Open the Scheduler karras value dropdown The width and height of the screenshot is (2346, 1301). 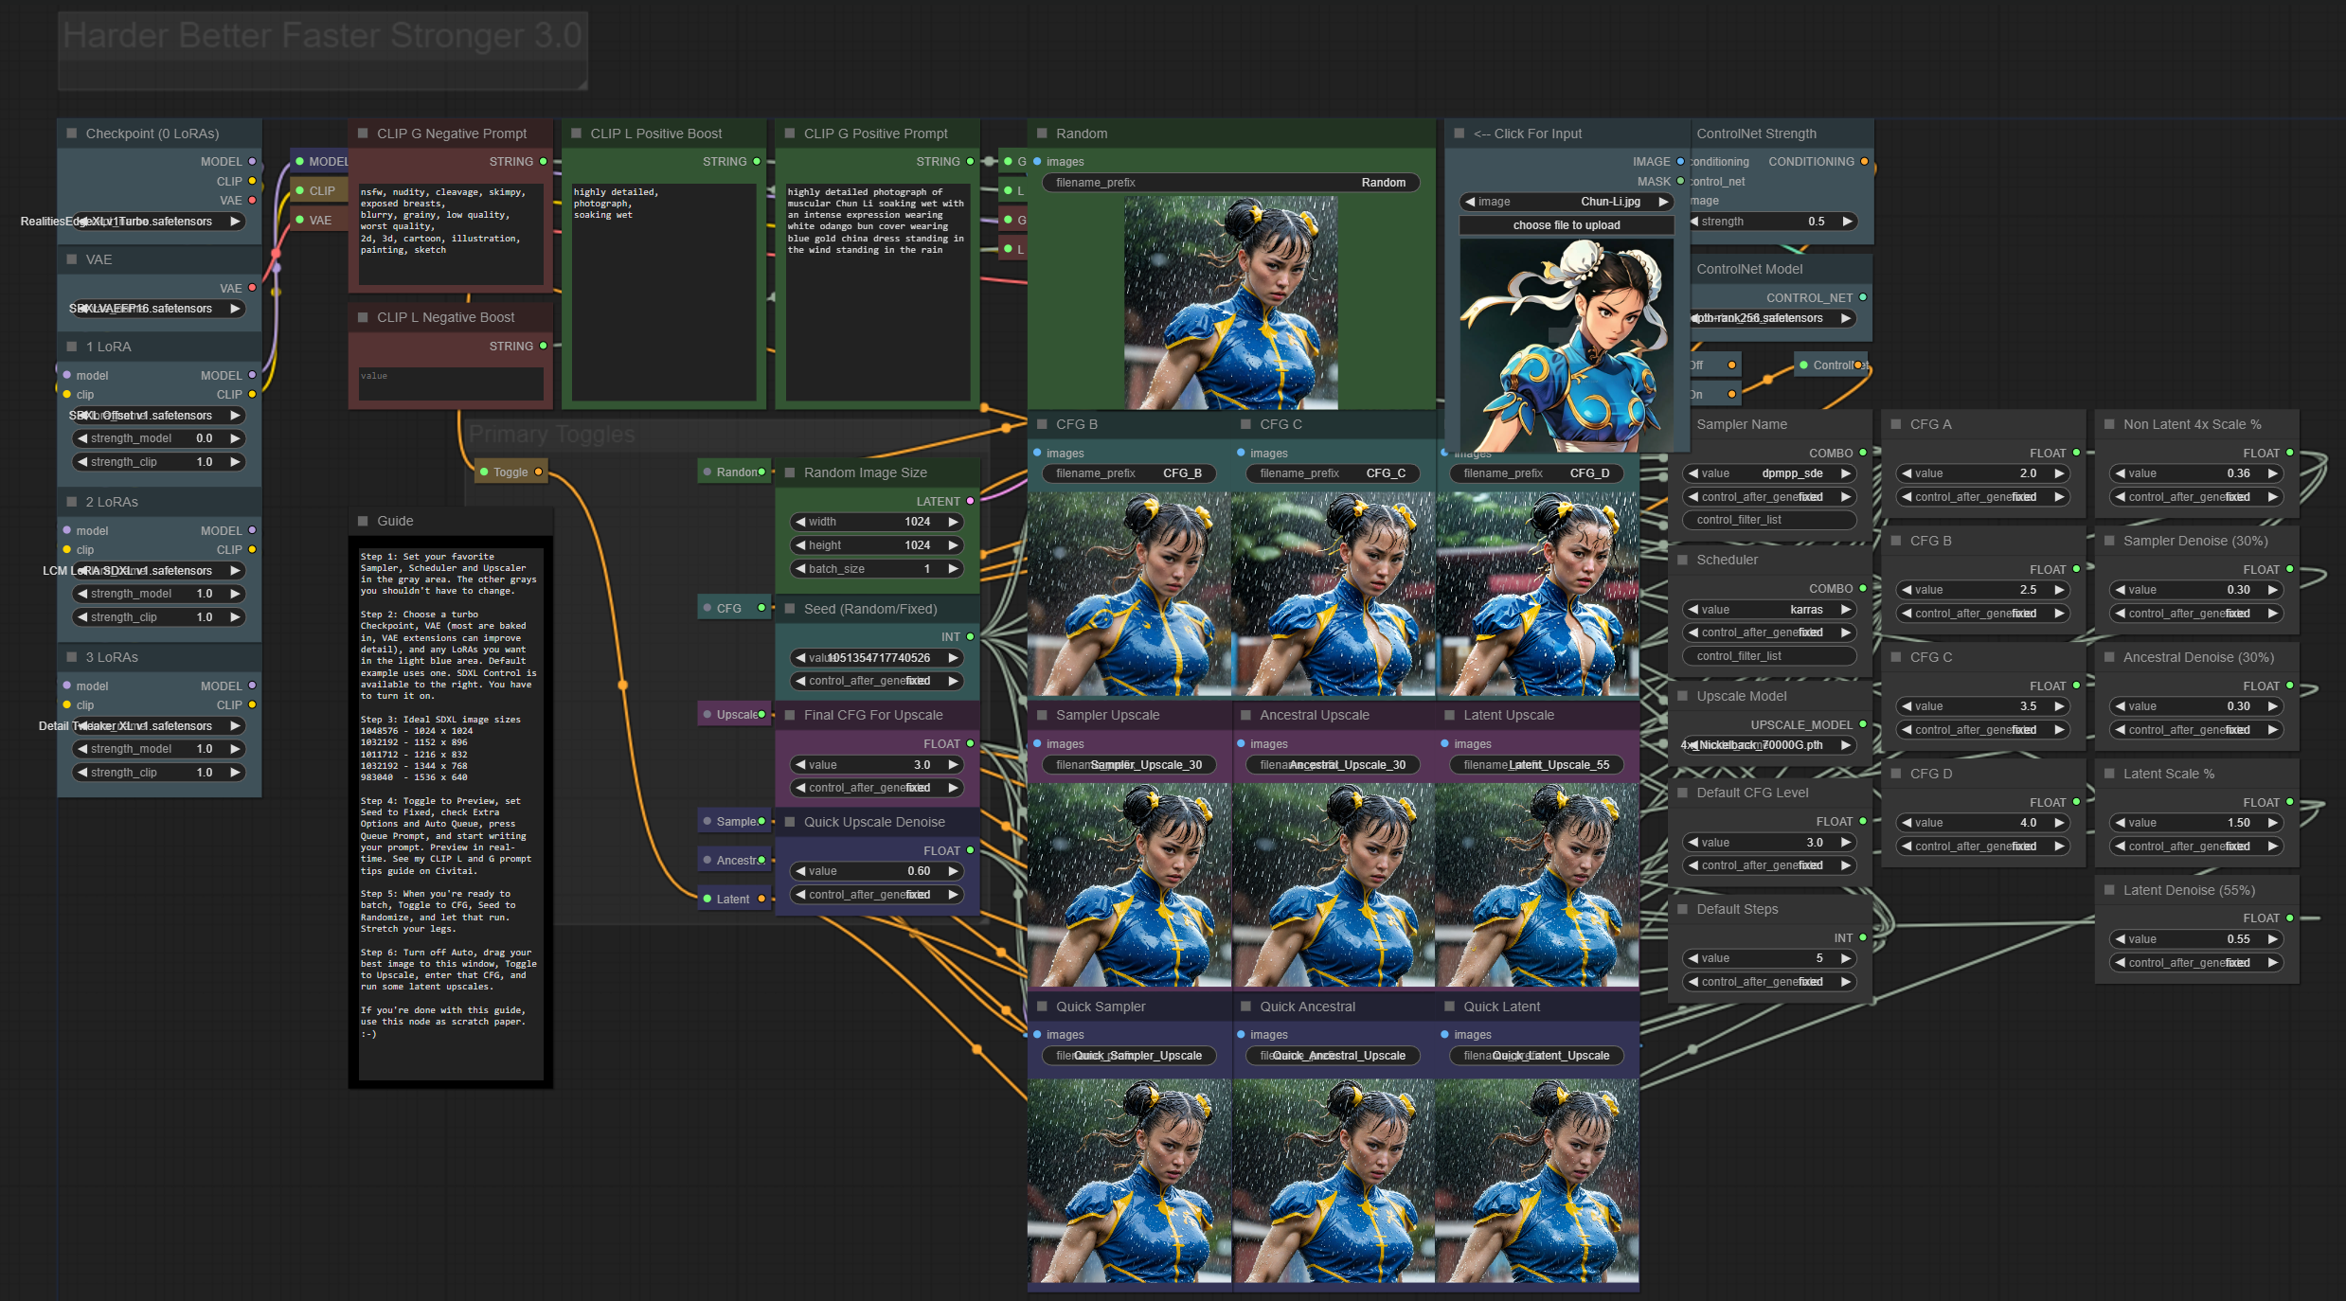[1768, 610]
